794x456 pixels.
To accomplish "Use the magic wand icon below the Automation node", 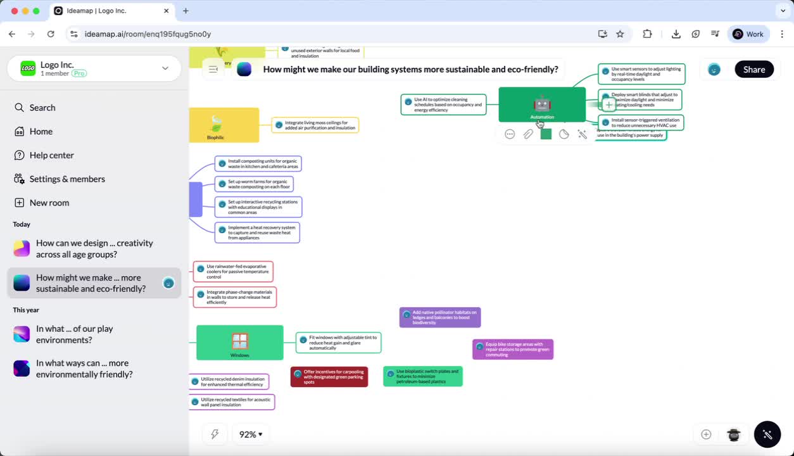I will [x=582, y=134].
